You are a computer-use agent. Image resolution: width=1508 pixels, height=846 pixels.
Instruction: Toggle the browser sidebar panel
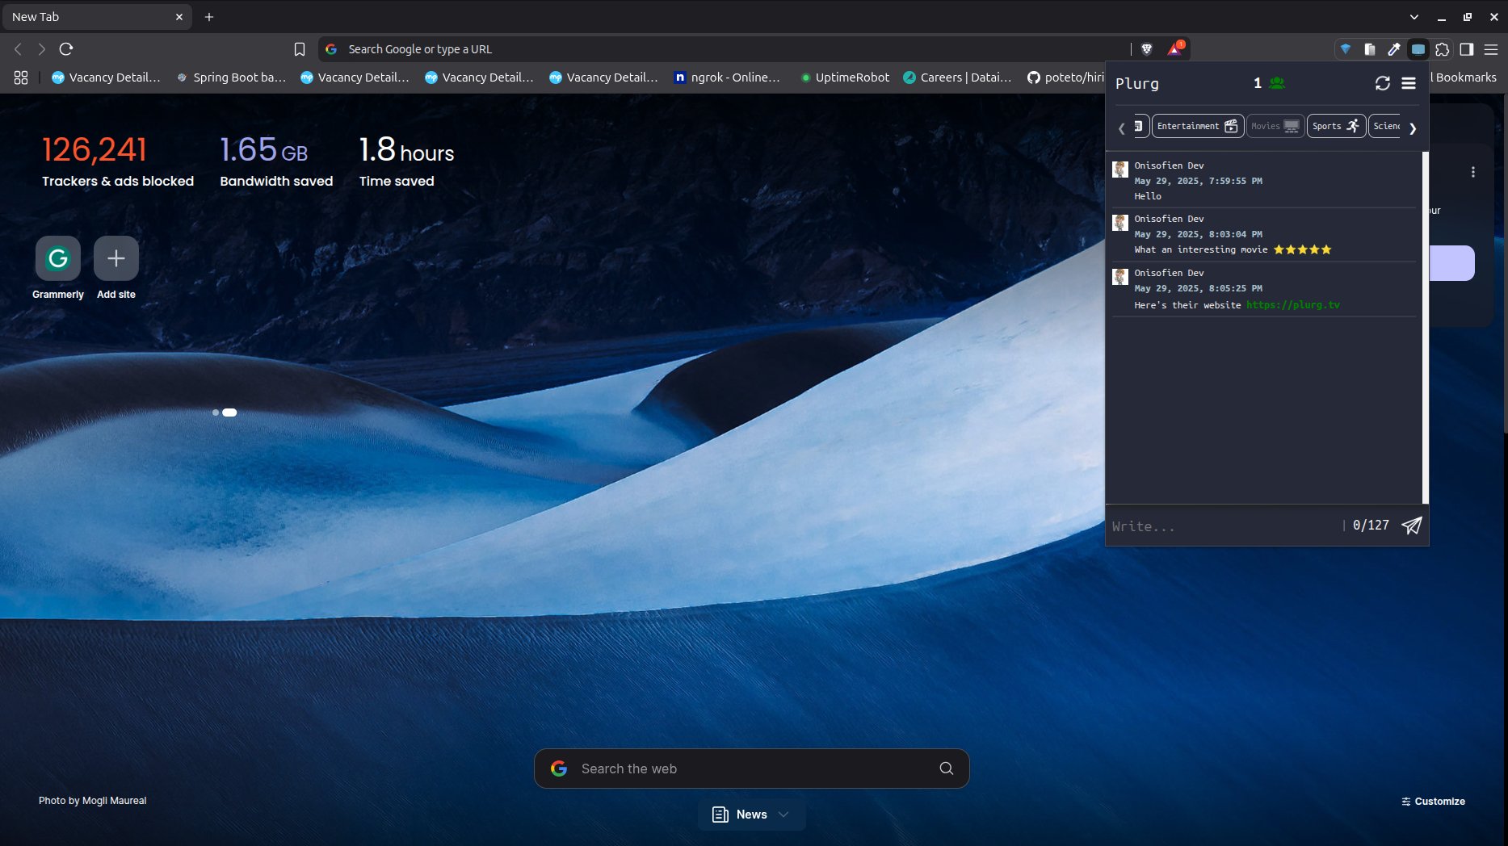pos(1467,49)
